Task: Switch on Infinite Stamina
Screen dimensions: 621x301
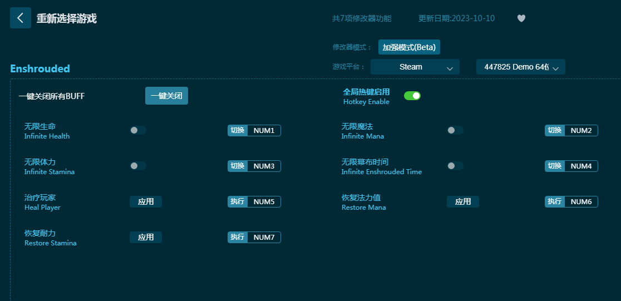Action: [137, 166]
